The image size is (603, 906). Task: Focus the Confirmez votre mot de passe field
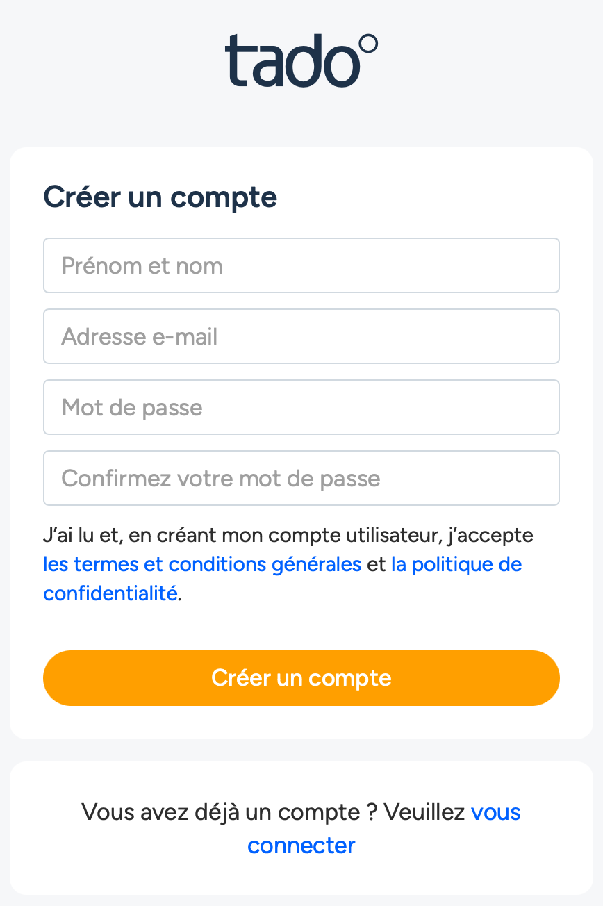point(301,478)
